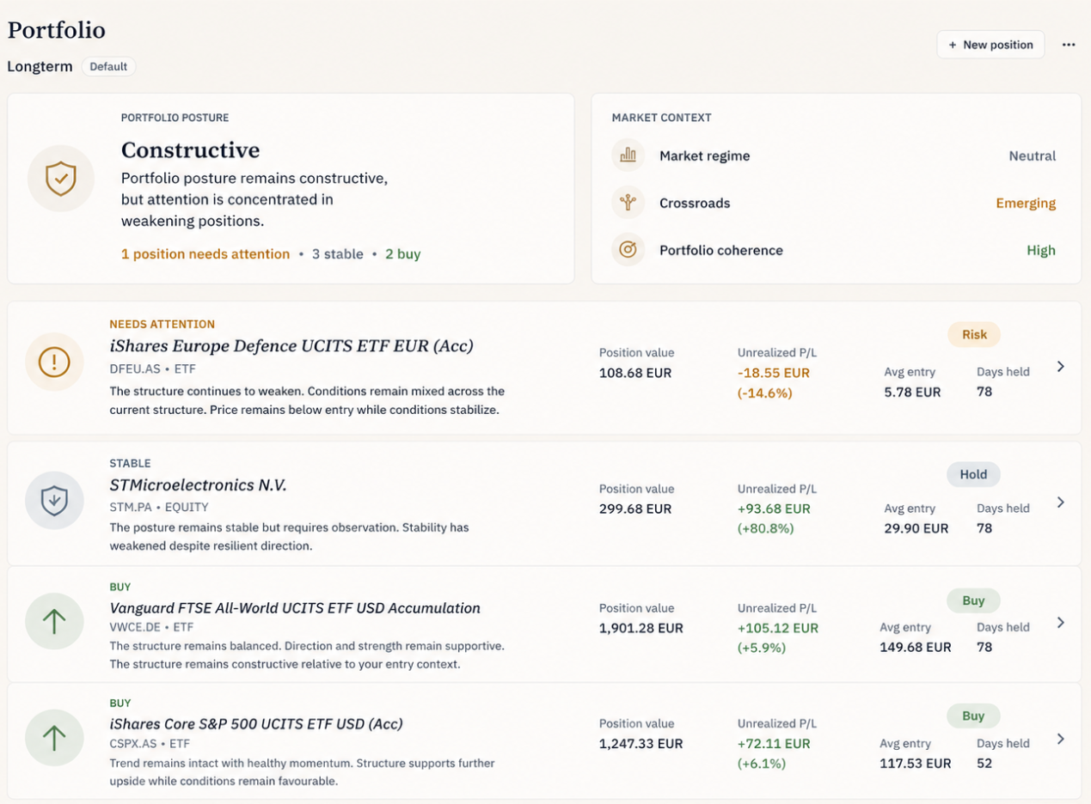Click the exclamation warning icon for iShares Europe Defence
Image resolution: width=1091 pixels, height=804 pixels.
click(55, 362)
